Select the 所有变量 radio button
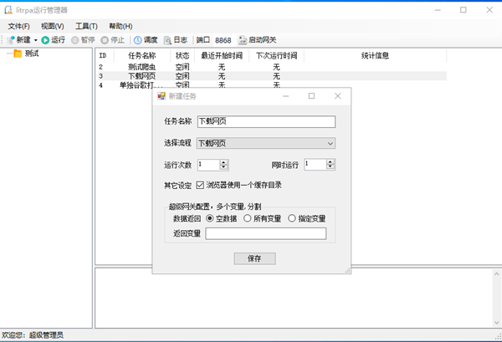 tap(248, 218)
